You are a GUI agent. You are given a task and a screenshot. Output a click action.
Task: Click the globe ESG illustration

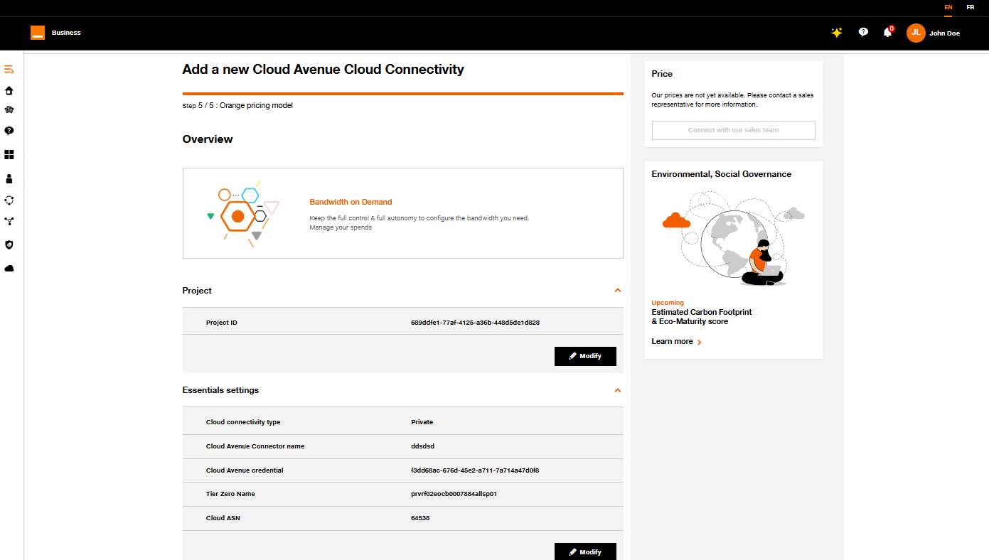click(733, 239)
